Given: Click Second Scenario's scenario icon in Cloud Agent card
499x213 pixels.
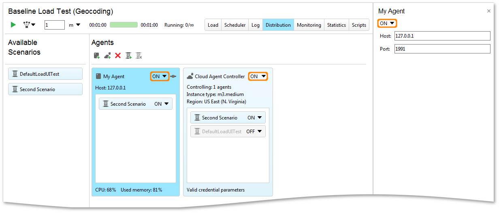Looking at the screenshot, I should pyautogui.click(x=197, y=117).
